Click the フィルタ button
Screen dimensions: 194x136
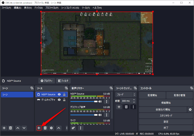tap(63, 81)
